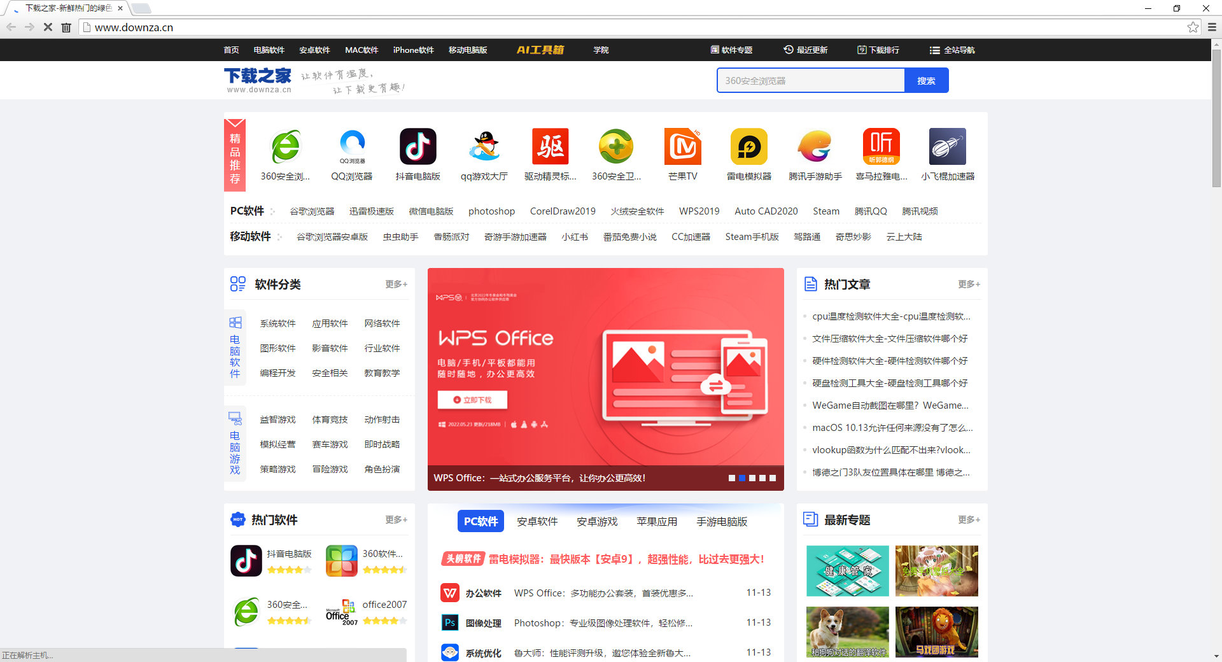The height and width of the screenshot is (662, 1222).
Task: Click the WPS 办公软件 icon in list
Action: (x=450, y=593)
